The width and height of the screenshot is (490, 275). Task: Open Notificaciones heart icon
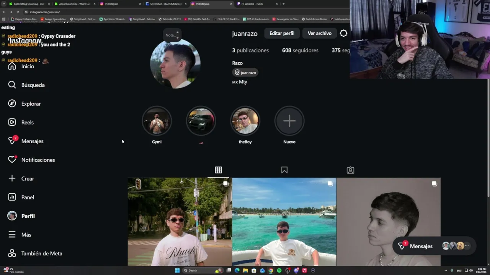12,160
